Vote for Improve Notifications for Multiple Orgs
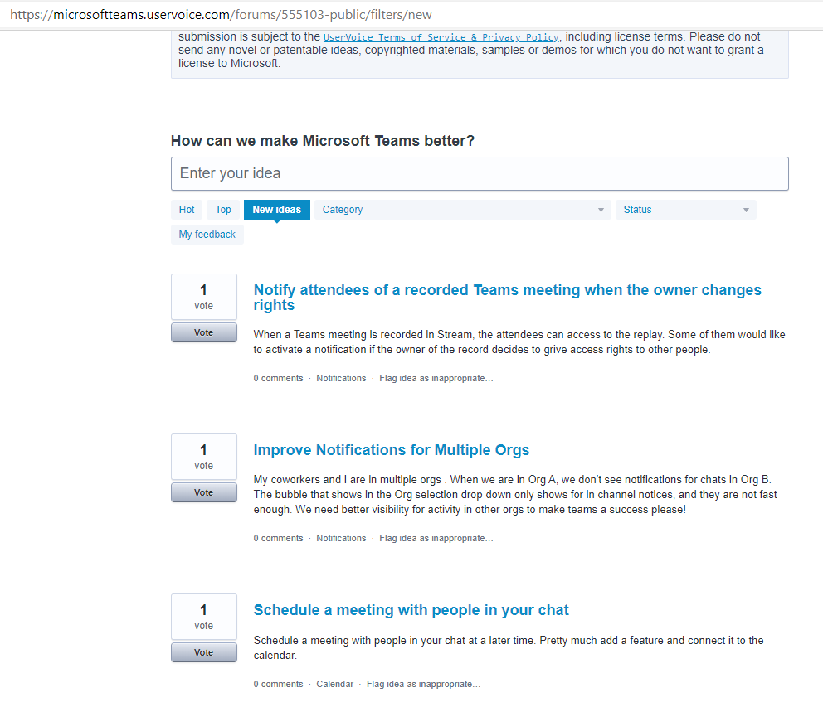 tap(203, 492)
